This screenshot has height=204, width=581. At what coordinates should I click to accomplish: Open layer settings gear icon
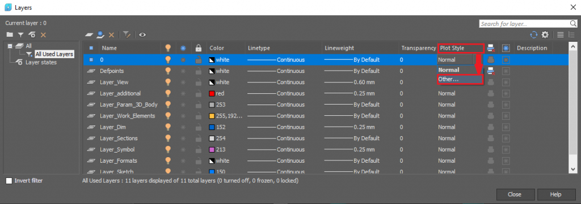coord(545,34)
